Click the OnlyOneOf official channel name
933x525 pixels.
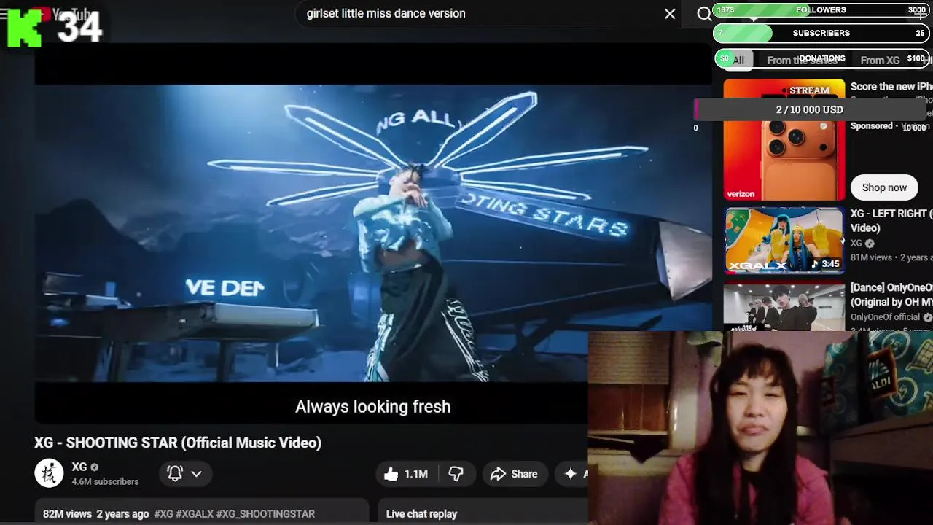click(885, 317)
